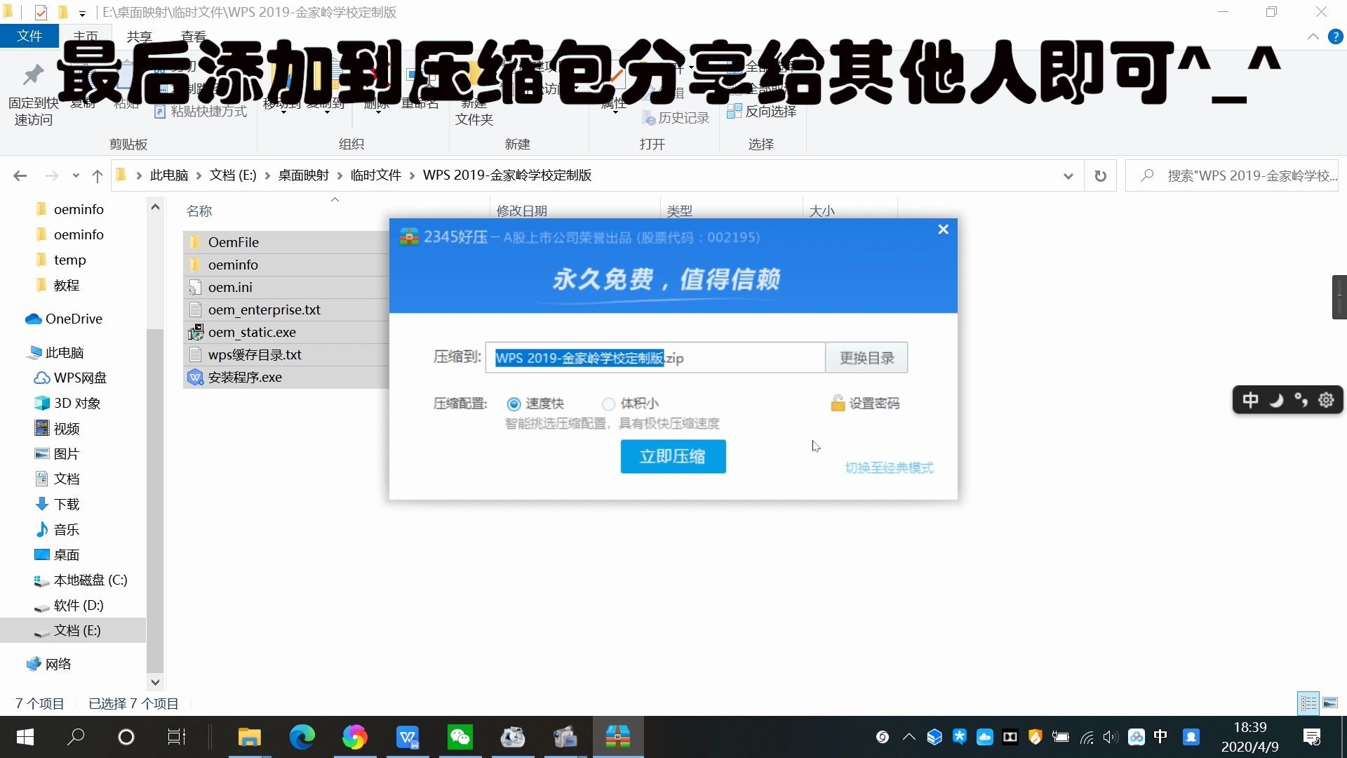1347x758 pixels.
Task: Click 反向选择 in the ribbon
Action: pyautogui.click(x=762, y=112)
